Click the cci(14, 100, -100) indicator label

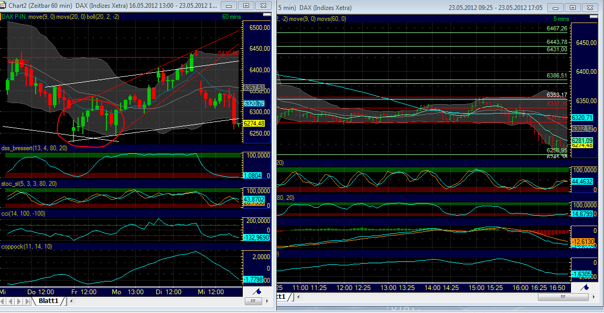(23, 213)
